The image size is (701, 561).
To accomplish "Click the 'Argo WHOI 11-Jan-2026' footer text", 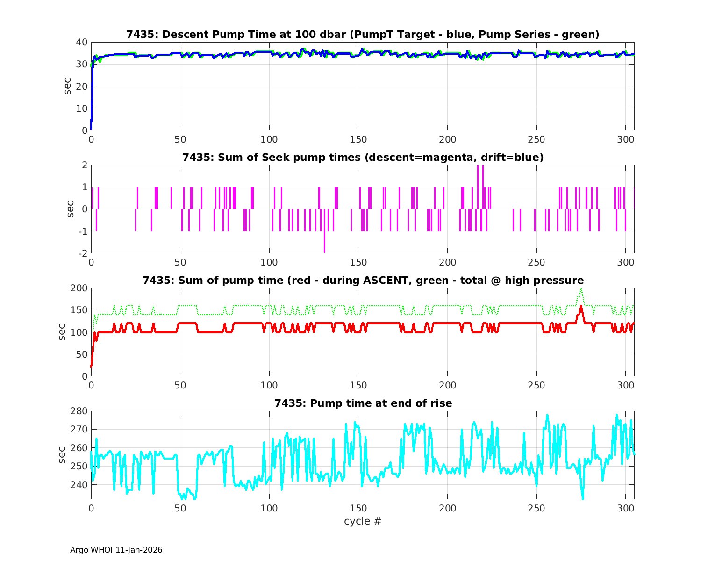I will click(x=116, y=550).
